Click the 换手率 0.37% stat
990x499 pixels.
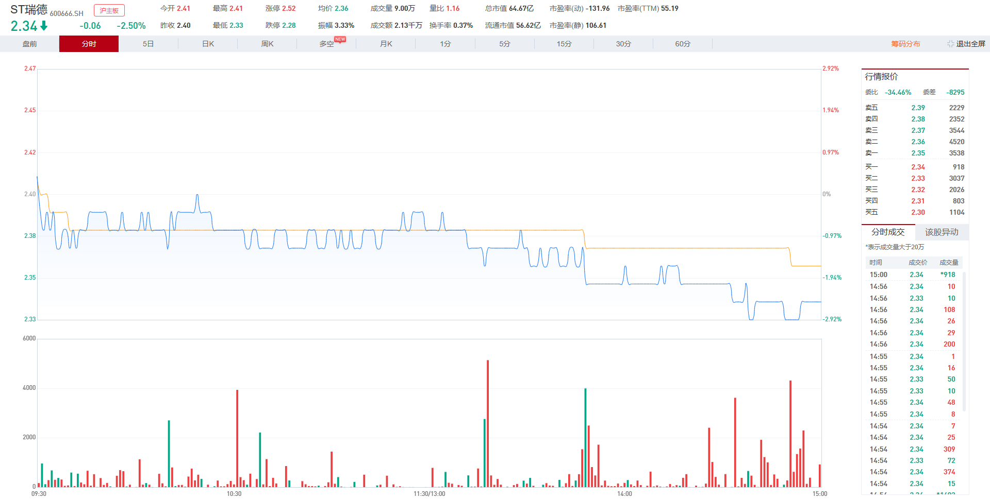(451, 25)
